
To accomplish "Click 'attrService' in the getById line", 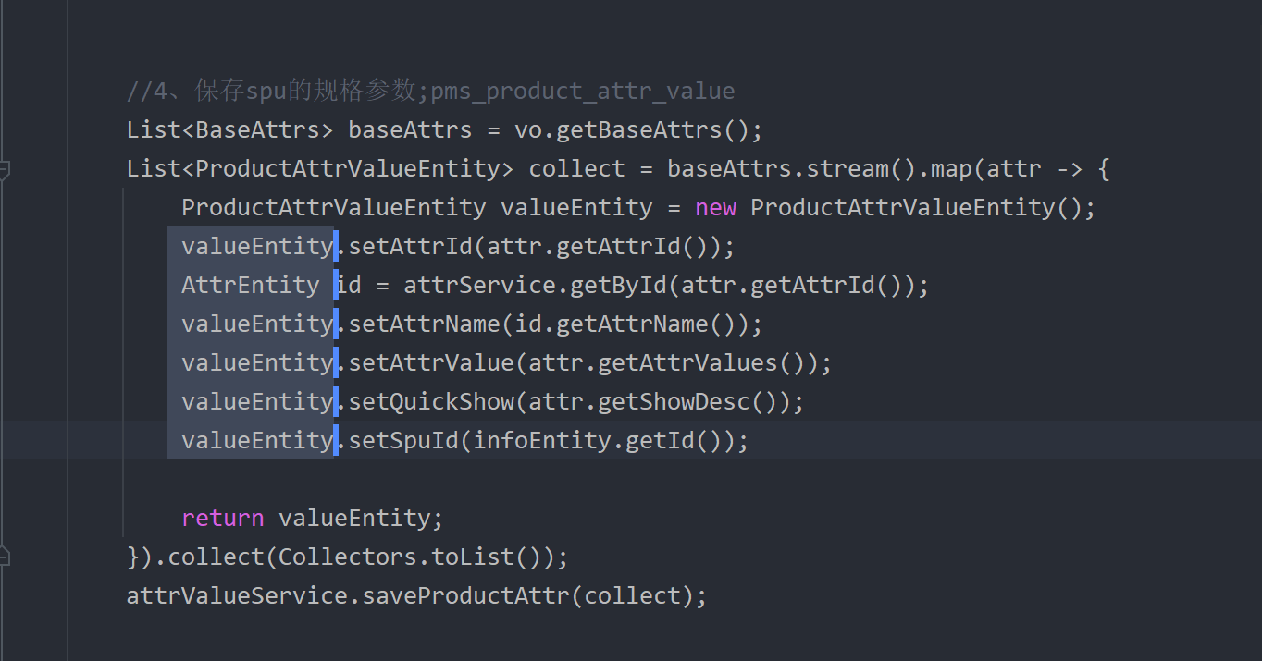I will coord(479,285).
